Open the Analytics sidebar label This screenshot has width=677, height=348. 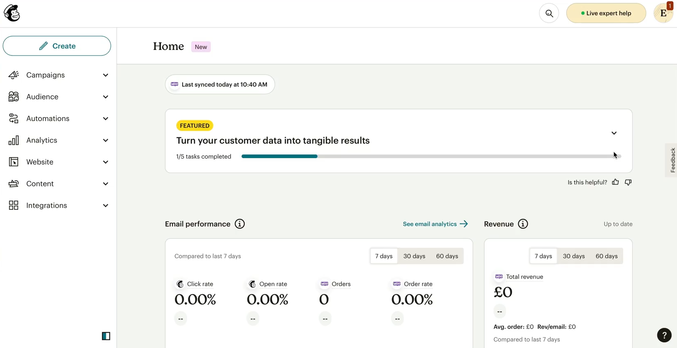click(42, 140)
